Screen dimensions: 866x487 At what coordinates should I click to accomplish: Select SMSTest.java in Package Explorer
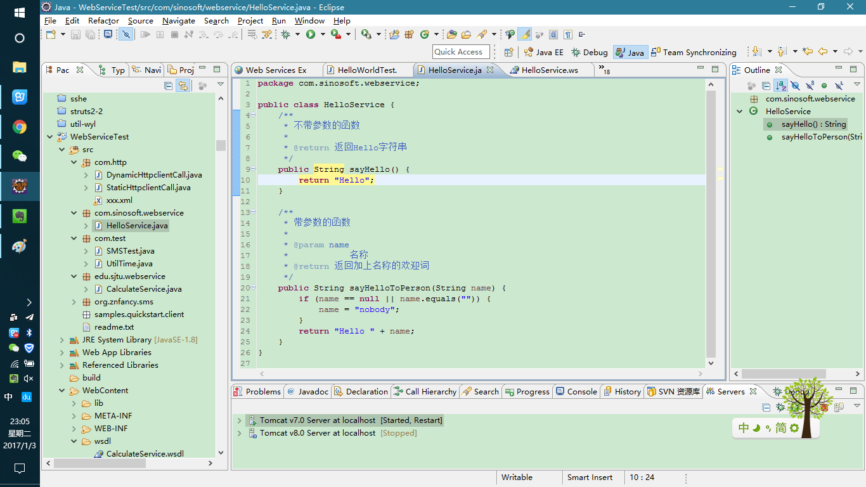tap(130, 250)
